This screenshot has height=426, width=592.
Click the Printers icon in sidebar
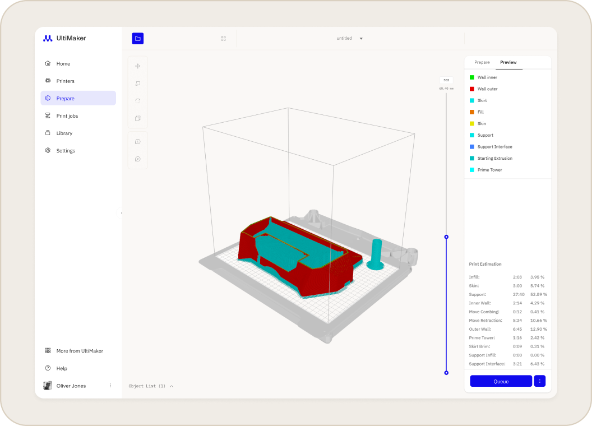coord(48,81)
